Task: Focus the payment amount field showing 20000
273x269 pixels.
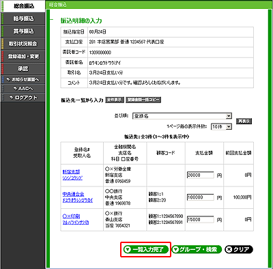Action: pos(201,175)
